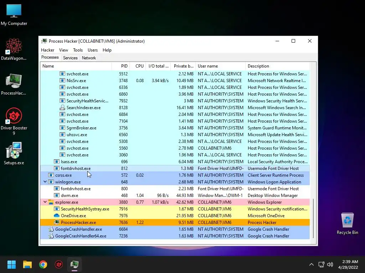Select the SgrmBroker.exe process row
The width and height of the screenshot is (365, 273).
pos(175,128)
